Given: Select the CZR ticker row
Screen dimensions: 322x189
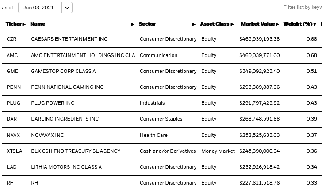Looking at the screenshot, I should (11, 39).
